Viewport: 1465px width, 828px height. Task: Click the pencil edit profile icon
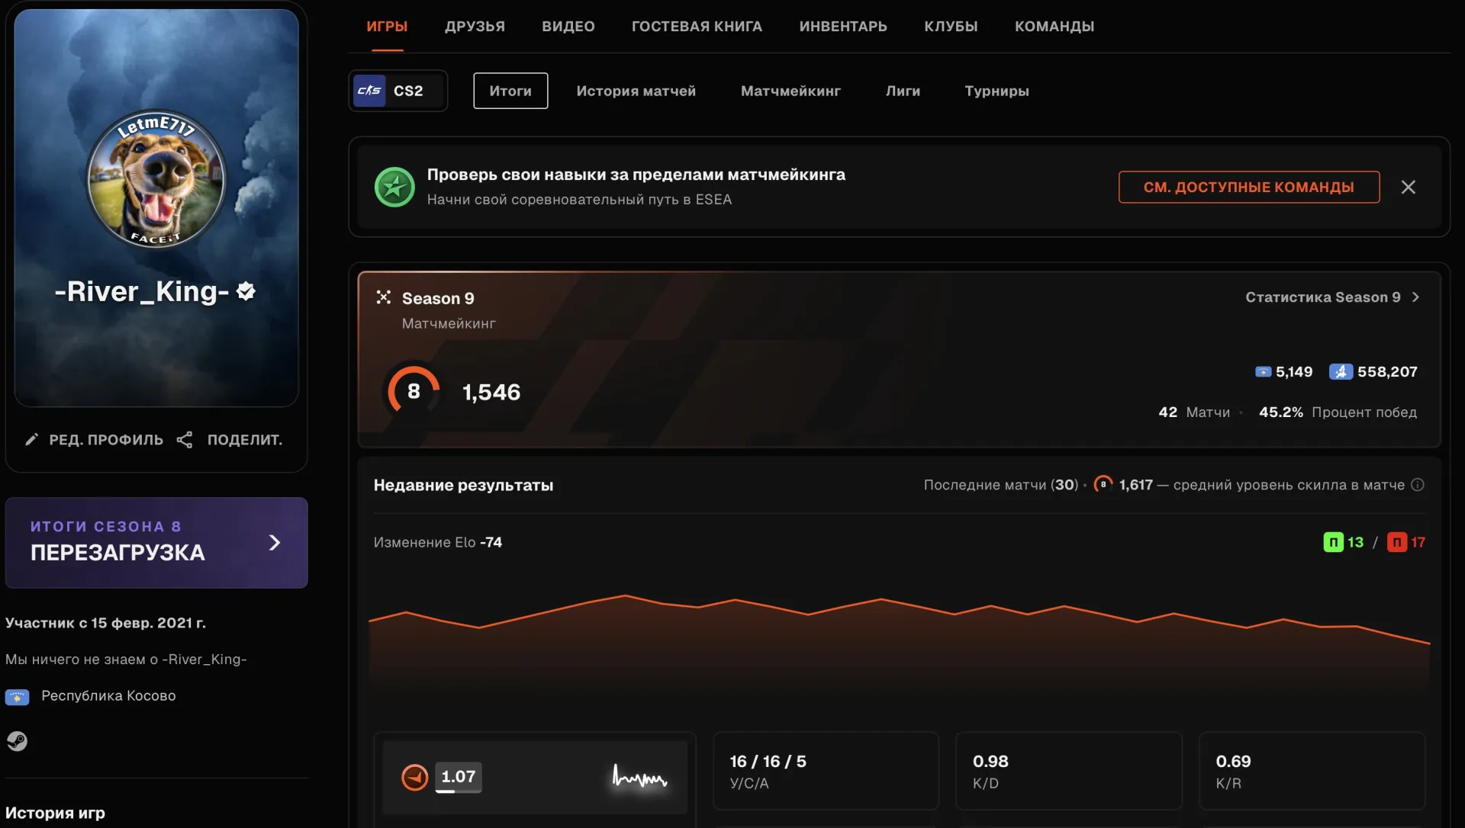pos(31,439)
